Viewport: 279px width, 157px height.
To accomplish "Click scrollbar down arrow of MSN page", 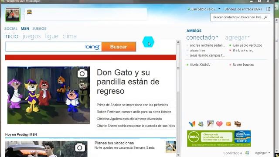I will (178, 155).
